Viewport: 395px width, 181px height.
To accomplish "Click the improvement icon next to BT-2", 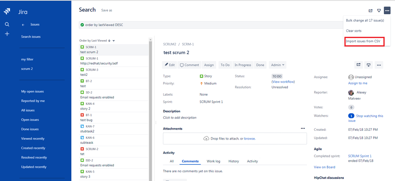I will (x=82, y=81).
